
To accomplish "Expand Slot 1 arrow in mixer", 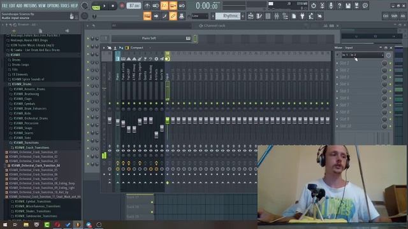I will tap(337, 64).
